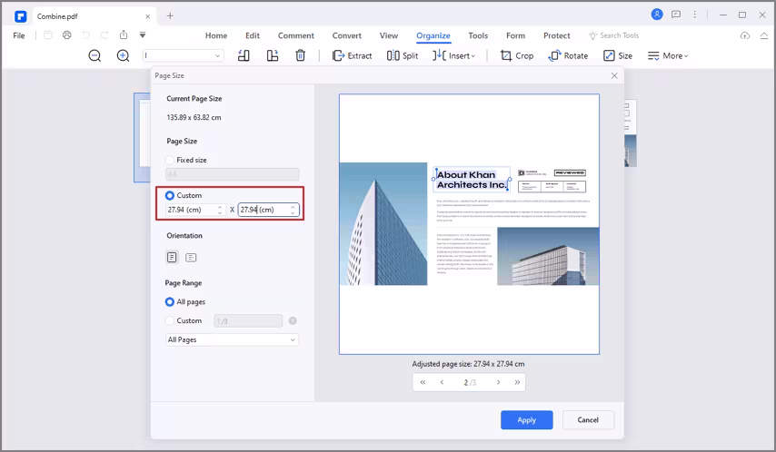Click the first page thumbnail behind the dialog
This screenshot has width=776, height=452.
tap(143, 137)
